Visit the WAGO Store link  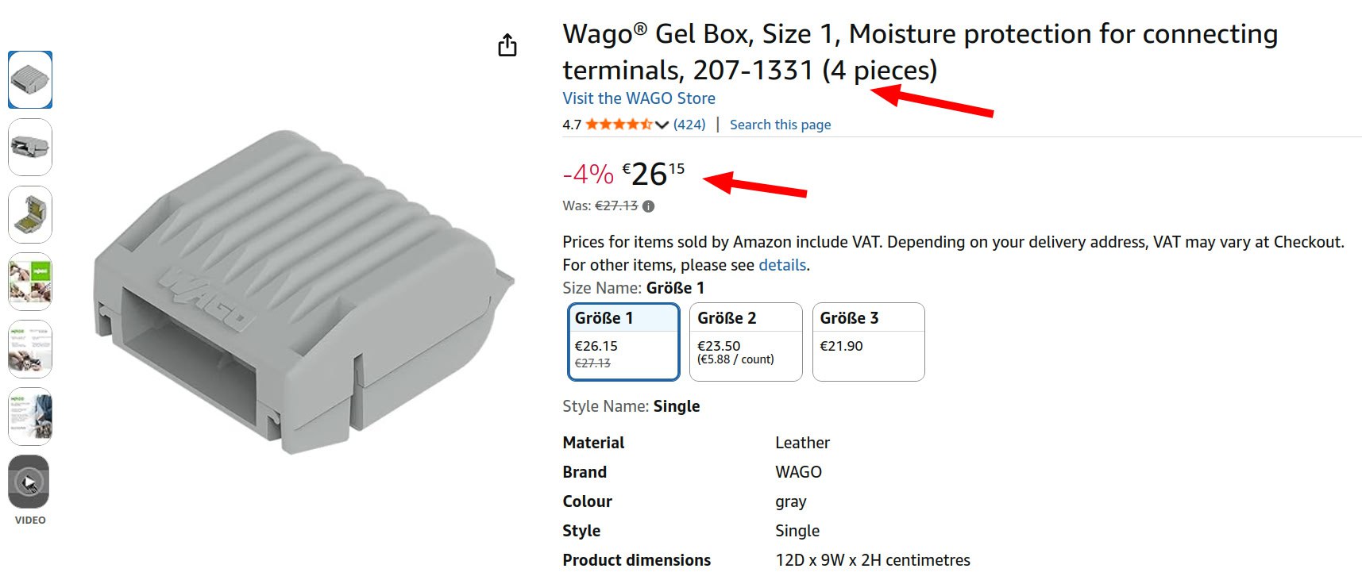(x=639, y=98)
